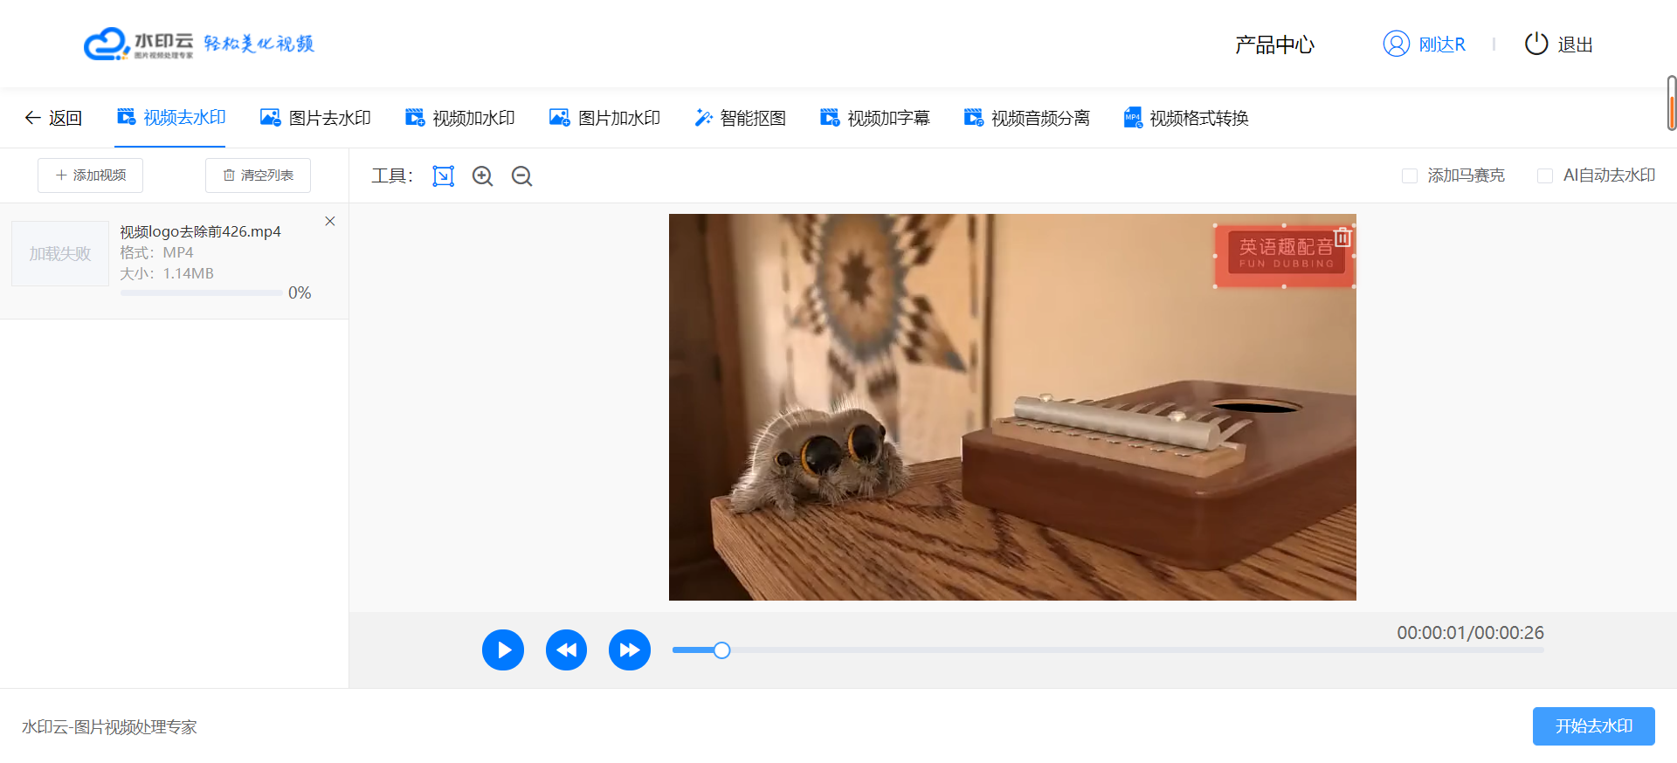Viewport: 1677px width, 763px height.
Task: Click the video progress slider handle
Action: [x=721, y=650]
